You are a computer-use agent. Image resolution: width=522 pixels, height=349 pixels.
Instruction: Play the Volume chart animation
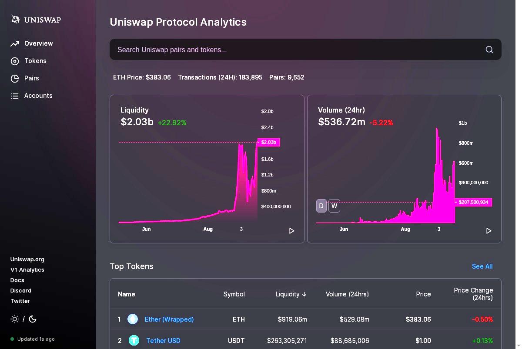pyautogui.click(x=489, y=231)
